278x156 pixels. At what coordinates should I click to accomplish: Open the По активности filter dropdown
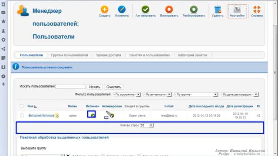158,94
